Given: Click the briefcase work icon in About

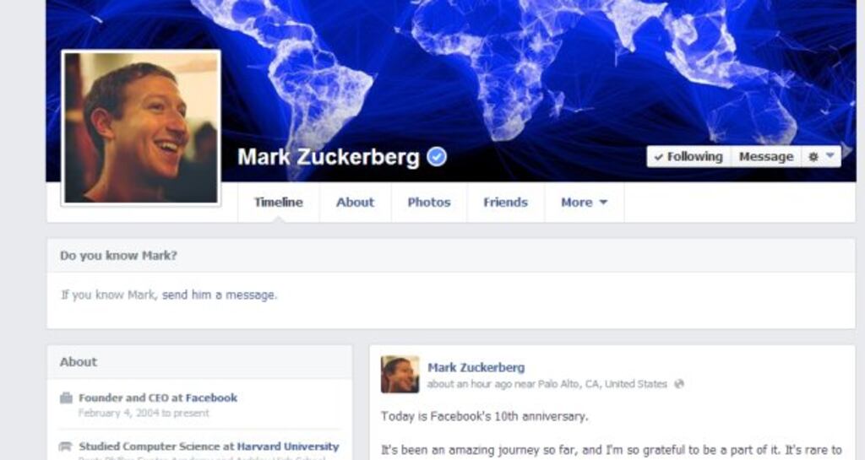Looking at the screenshot, I should pos(66,398).
